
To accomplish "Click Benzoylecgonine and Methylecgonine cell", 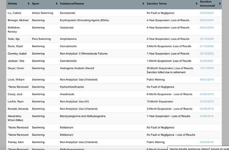I will (83, 116).
